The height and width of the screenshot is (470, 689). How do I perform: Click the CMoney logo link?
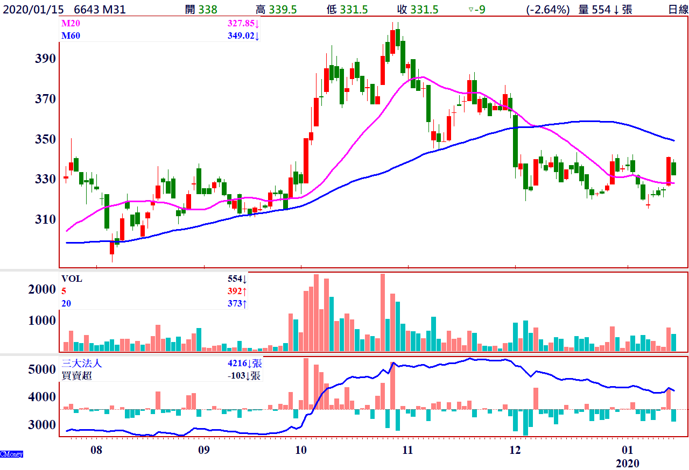(11, 454)
